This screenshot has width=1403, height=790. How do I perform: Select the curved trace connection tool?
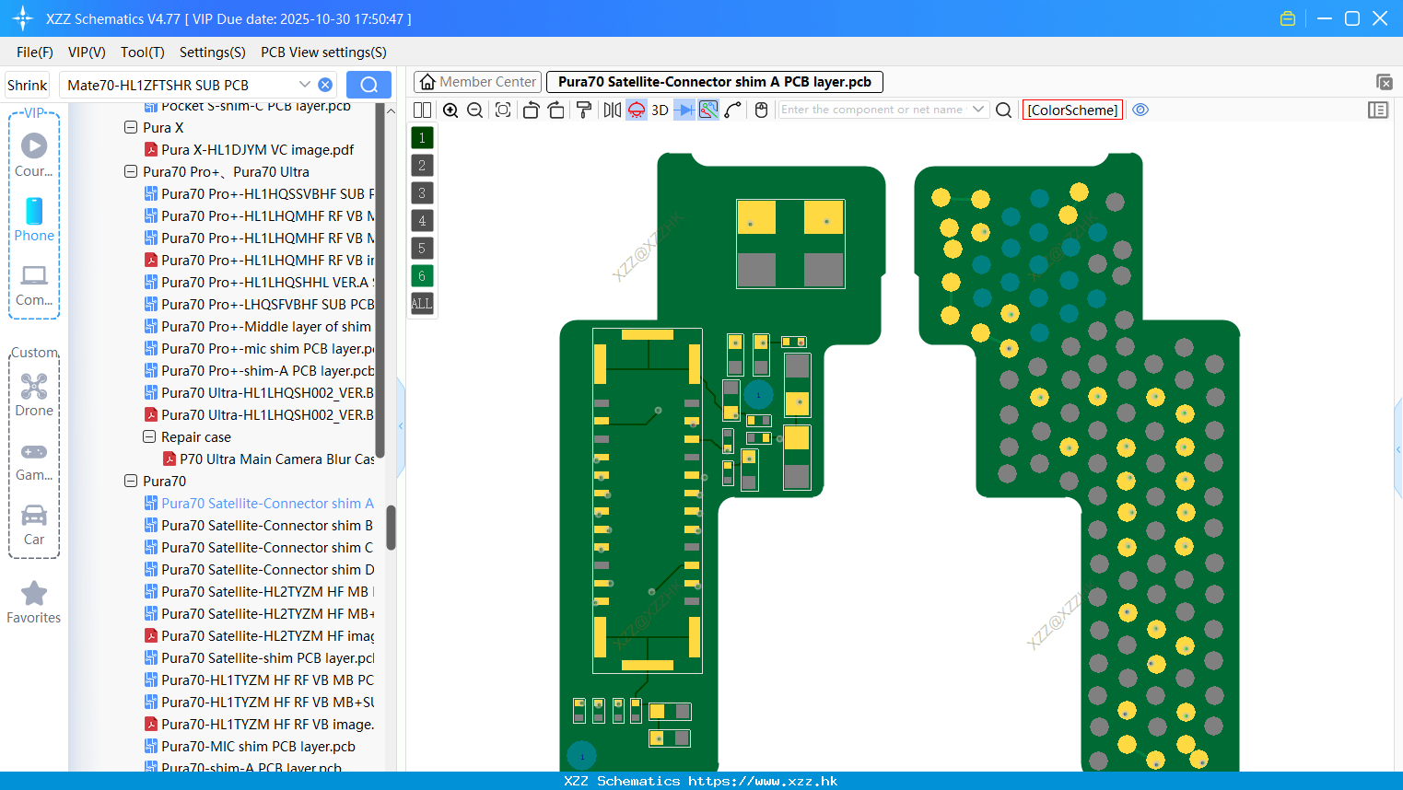click(x=733, y=110)
